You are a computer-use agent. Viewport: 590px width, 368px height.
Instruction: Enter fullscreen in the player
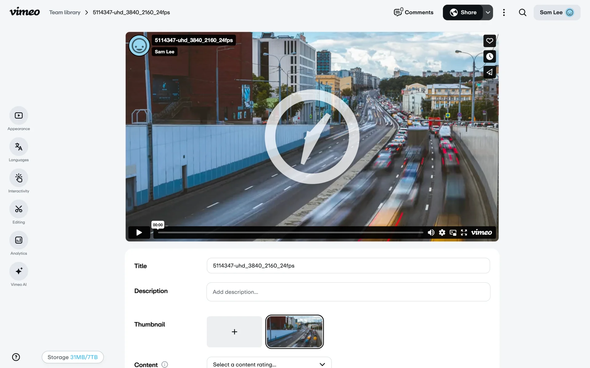(x=464, y=232)
